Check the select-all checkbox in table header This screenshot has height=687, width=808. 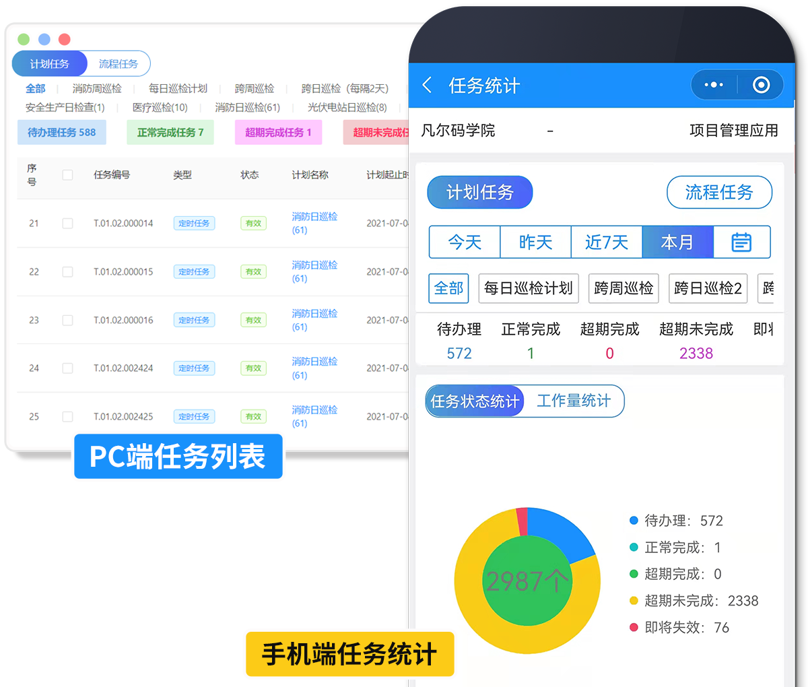pos(67,174)
